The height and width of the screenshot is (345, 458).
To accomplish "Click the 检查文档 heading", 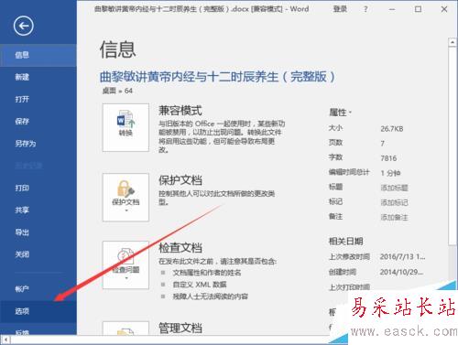I will tap(180, 248).
